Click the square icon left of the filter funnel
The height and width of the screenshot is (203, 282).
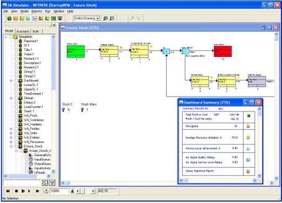pyautogui.click(x=45, y=183)
